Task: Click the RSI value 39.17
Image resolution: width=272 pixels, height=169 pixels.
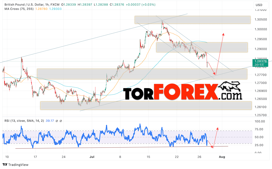Action: tap(50, 121)
